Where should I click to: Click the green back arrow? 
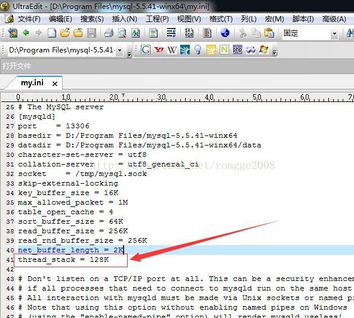coord(26,33)
